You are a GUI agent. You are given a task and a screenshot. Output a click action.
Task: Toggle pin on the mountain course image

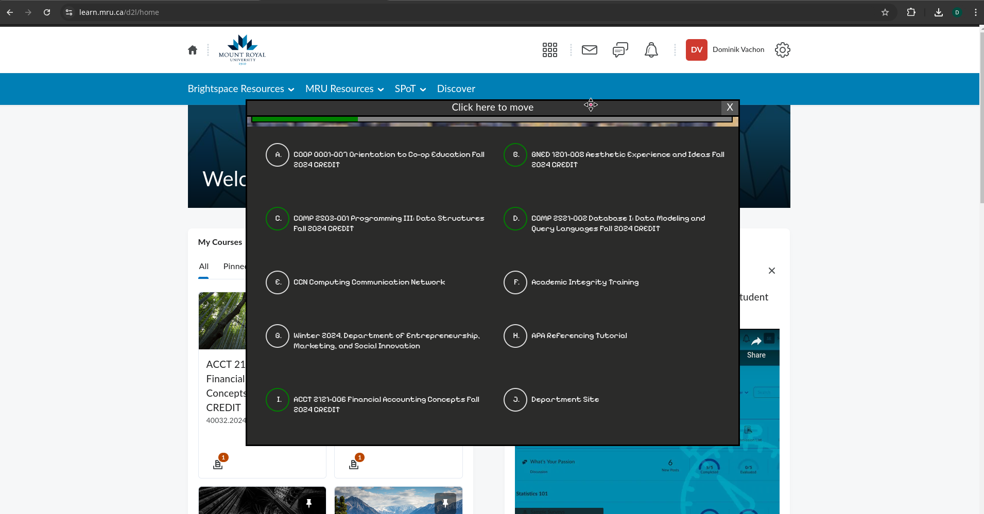click(x=445, y=503)
